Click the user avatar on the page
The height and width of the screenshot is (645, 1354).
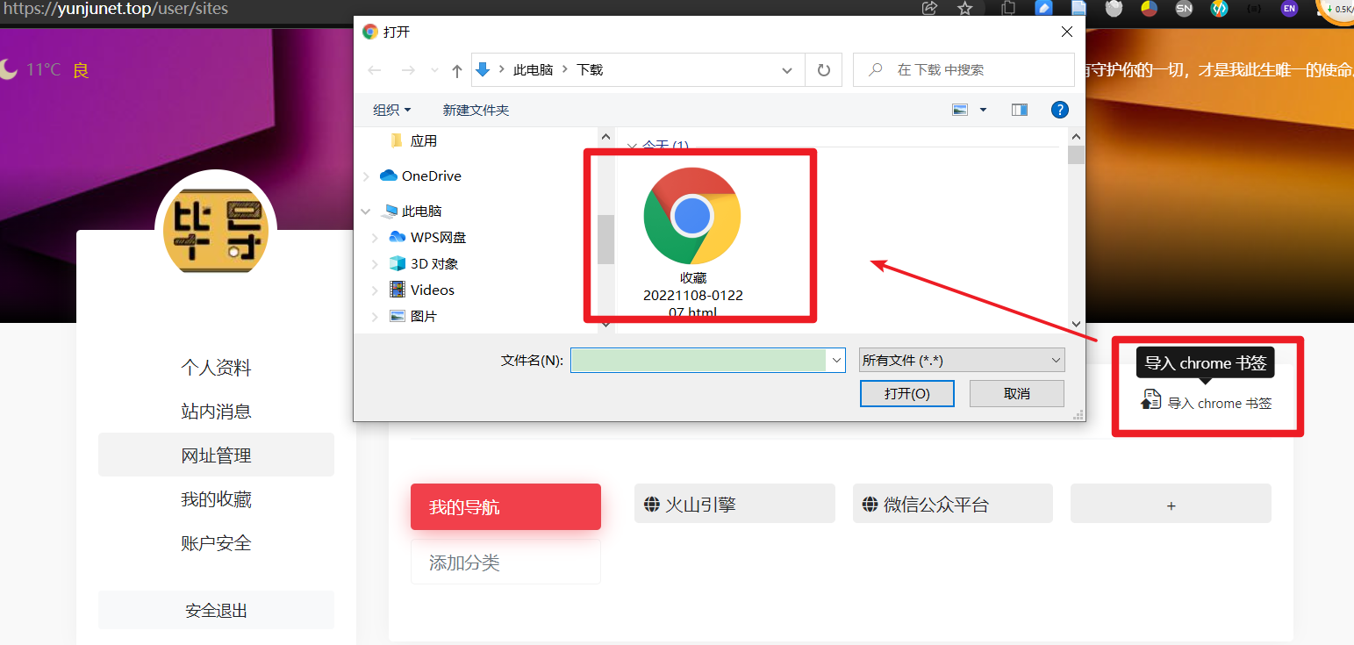click(216, 231)
